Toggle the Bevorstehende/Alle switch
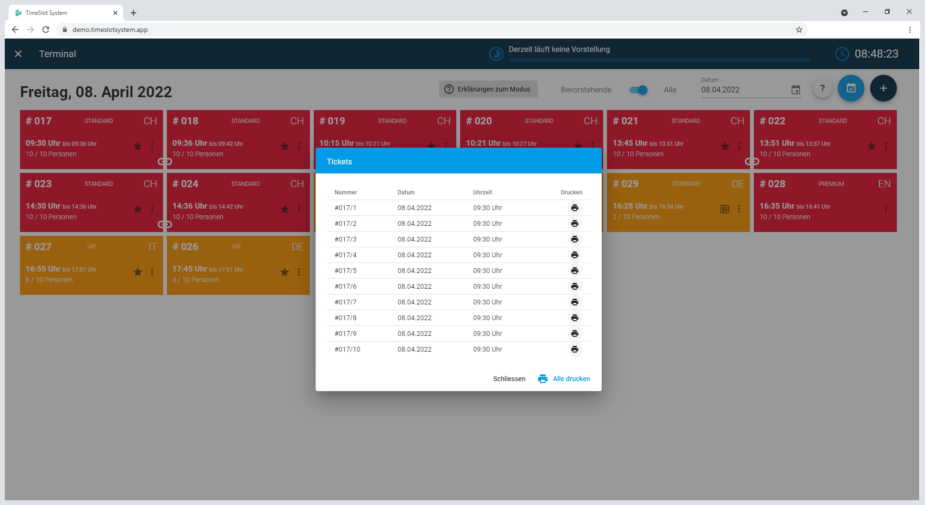The height and width of the screenshot is (505, 925). [638, 90]
